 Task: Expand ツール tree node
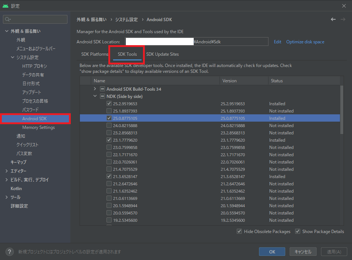click(7, 197)
